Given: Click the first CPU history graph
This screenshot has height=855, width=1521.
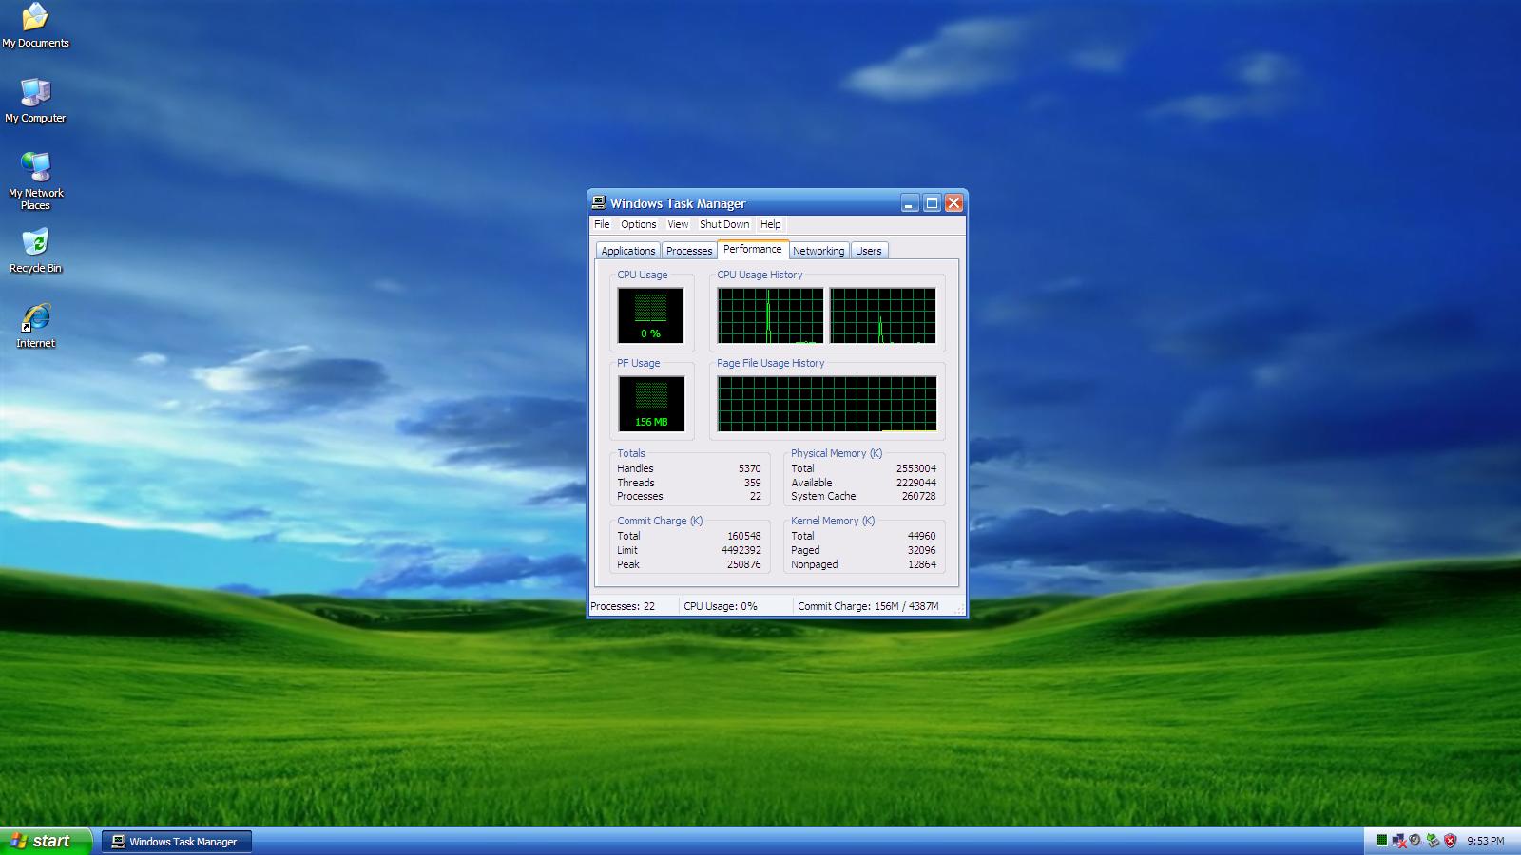Looking at the screenshot, I should click(x=771, y=315).
